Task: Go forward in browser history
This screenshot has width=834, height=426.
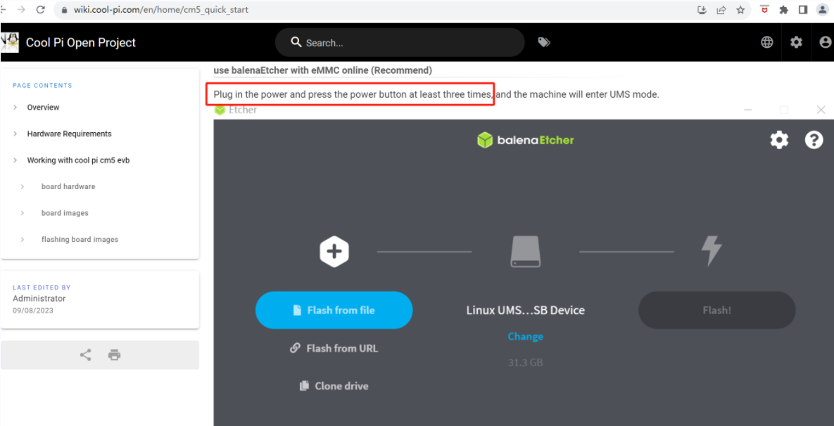Action: (20, 10)
